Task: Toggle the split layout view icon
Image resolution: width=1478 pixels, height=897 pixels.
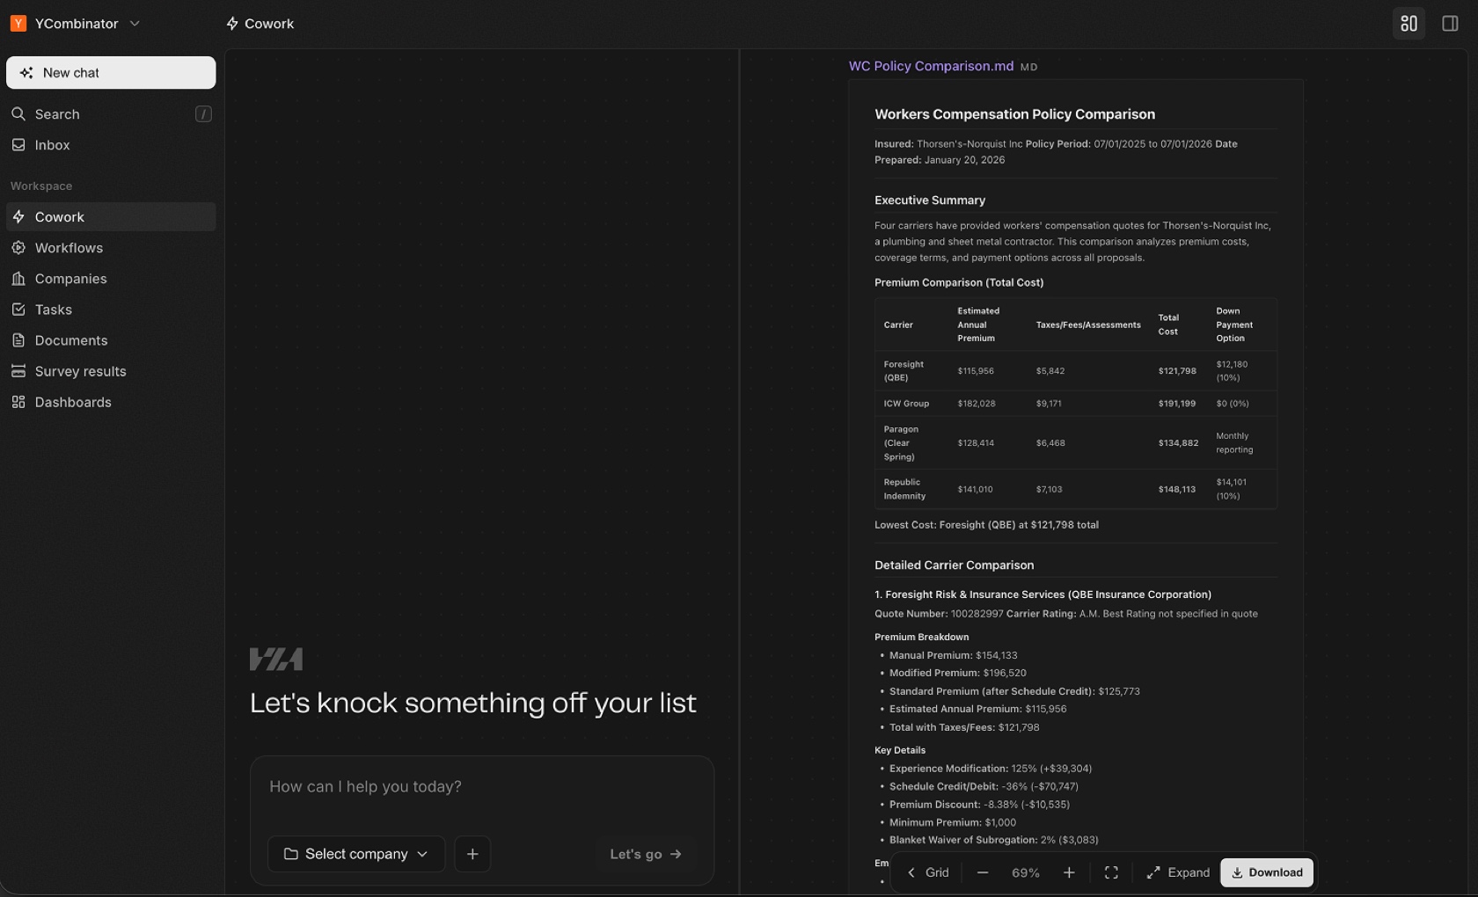Action: tap(1408, 24)
